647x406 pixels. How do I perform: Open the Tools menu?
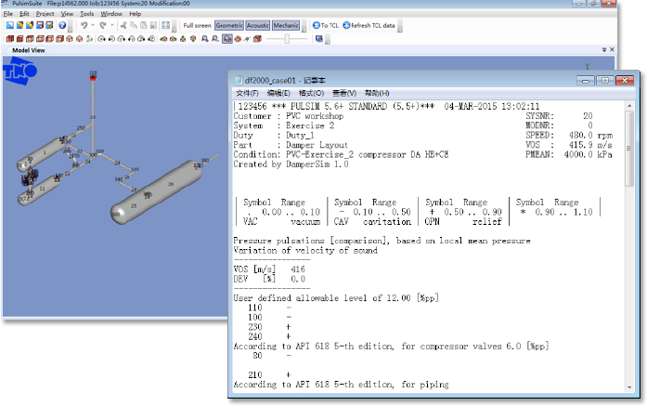[86, 14]
